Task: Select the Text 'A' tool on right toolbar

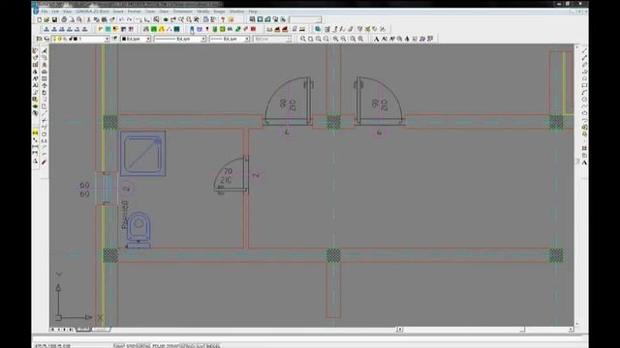Action: click(x=584, y=162)
